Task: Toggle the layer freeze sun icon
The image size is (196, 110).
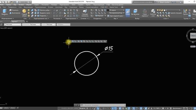Action: click(160, 10)
